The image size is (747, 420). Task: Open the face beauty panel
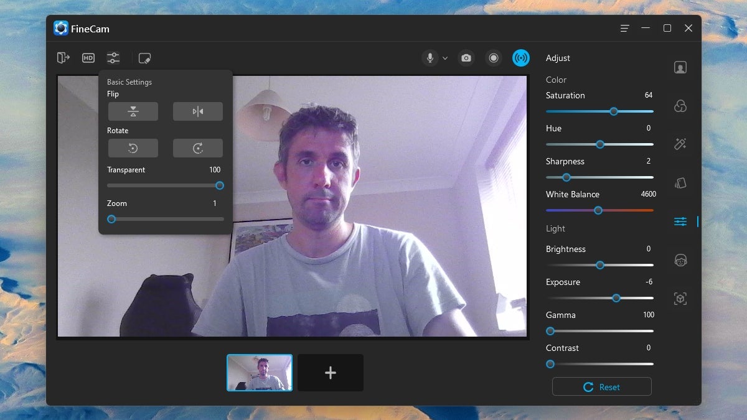click(680, 260)
